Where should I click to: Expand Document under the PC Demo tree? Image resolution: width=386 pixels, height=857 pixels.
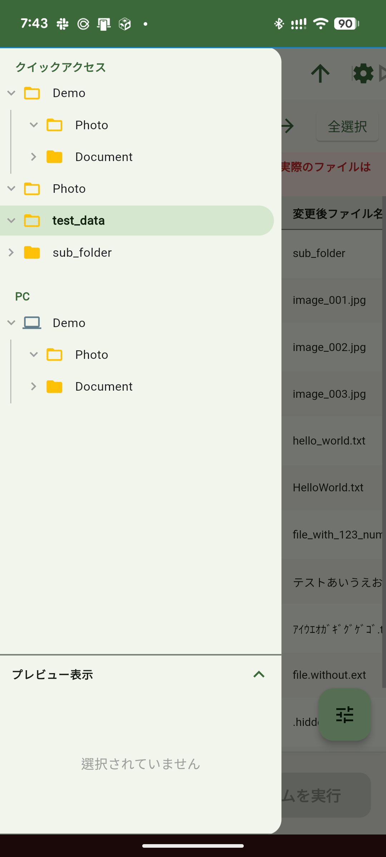34,386
